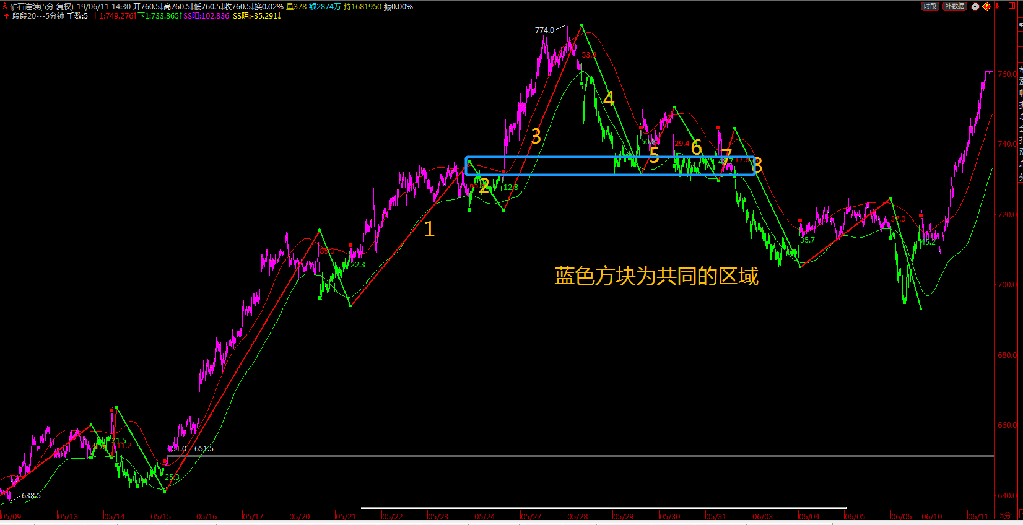
Task: Click the horizontal scroll bar above date axis
Action: tap(604, 508)
